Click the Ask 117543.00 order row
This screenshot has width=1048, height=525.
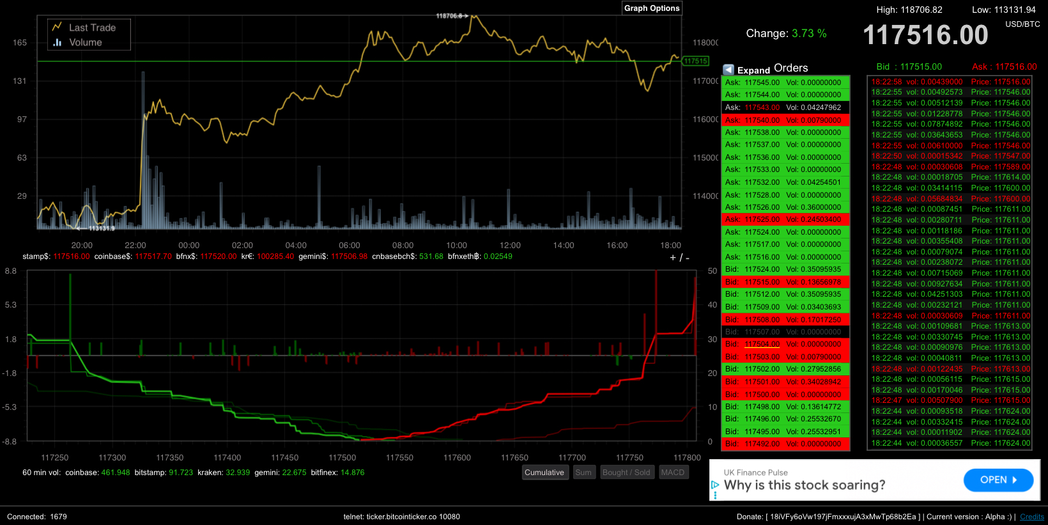[x=785, y=107]
